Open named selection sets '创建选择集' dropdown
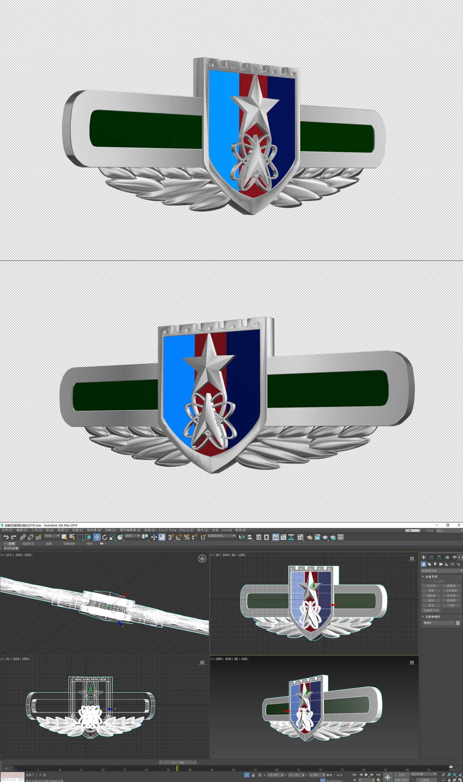The image size is (463, 782). pos(222,536)
